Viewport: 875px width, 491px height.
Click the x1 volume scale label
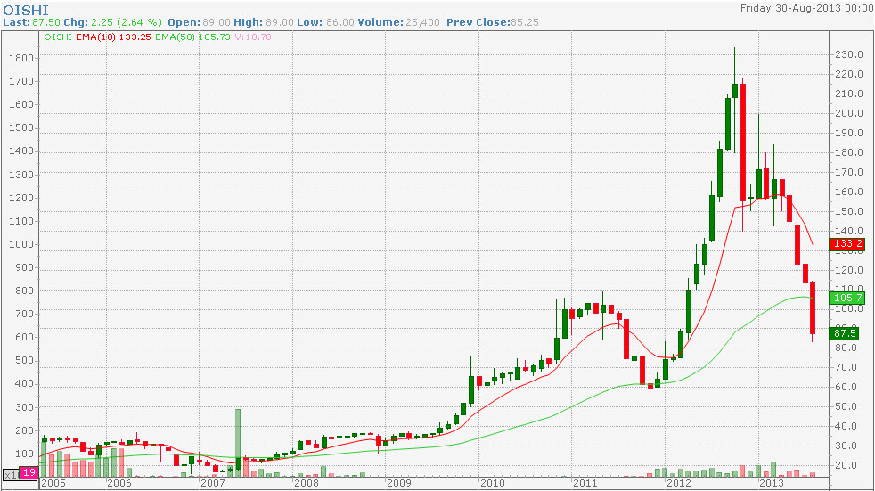coord(12,475)
